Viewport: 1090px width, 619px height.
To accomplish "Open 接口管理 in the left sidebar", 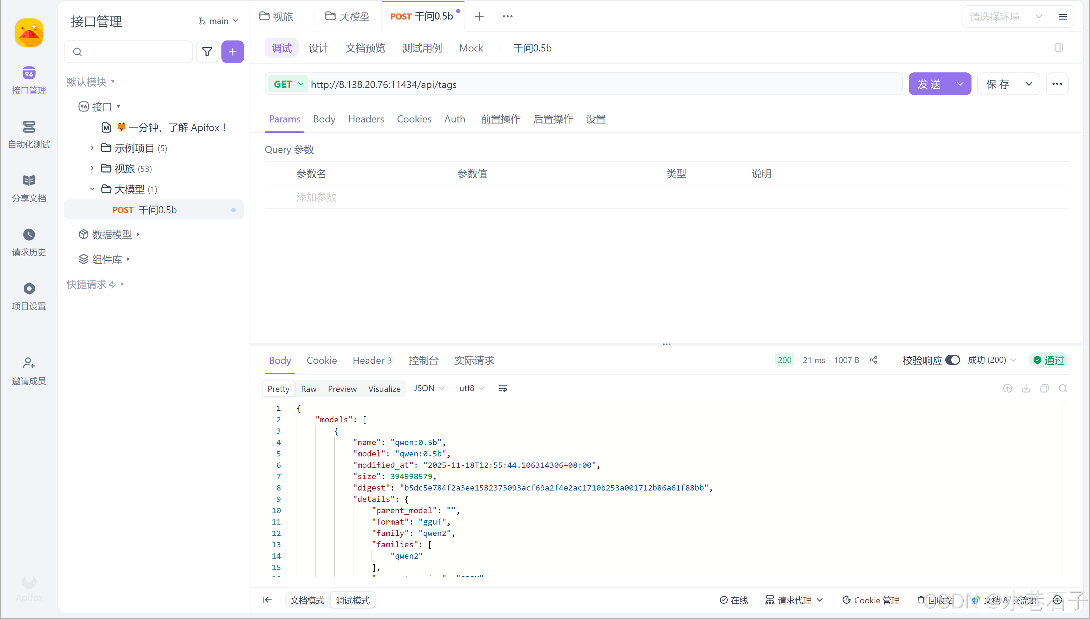I will 29,80.
